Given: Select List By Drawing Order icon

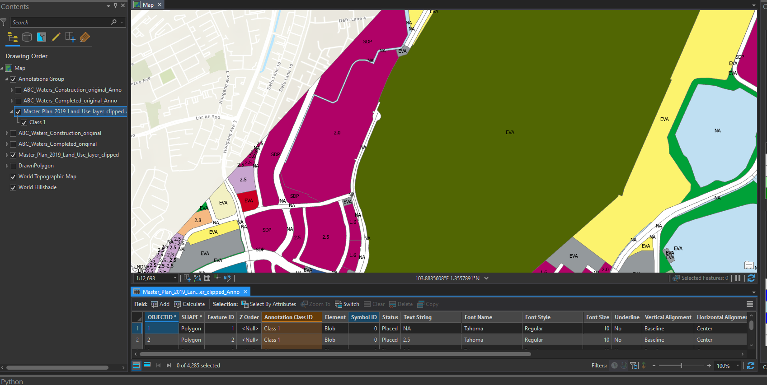Looking at the screenshot, I should (13, 37).
